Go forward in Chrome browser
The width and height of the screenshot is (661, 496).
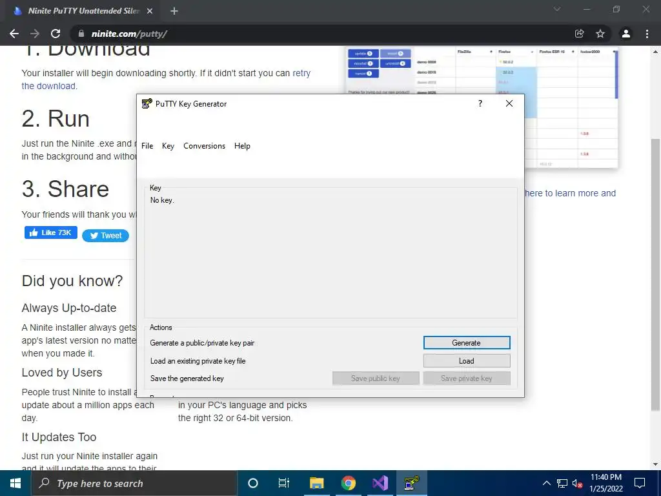[x=35, y=34]
